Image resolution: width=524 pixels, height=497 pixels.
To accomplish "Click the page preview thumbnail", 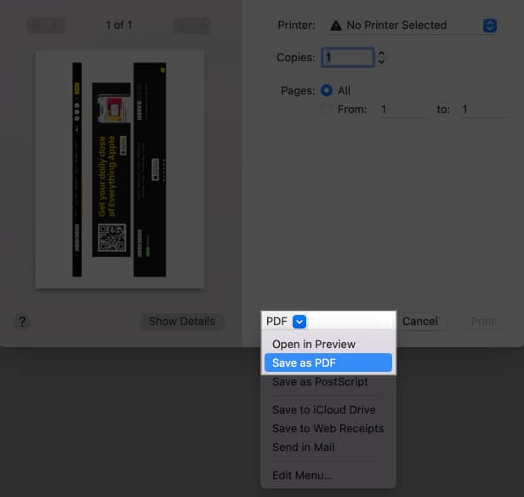I will (120, 170).
